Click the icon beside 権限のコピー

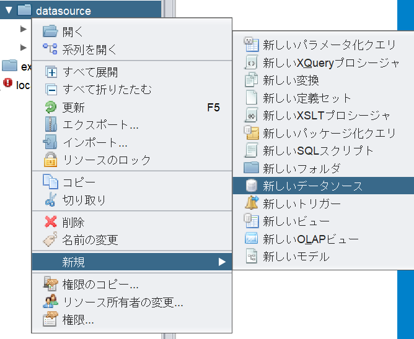tap(50, 284)
